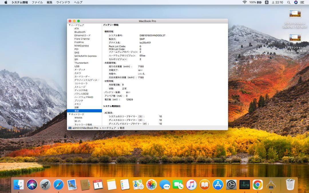The width and height of the screenshot is (309, 193).
Task: Open Reminders from the Dock
Action: (125, 185)
